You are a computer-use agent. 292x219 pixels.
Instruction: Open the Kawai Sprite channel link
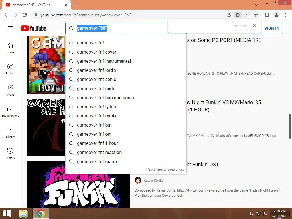[x=153, y=180]
